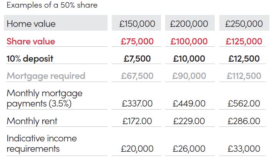Image resolution: width=274 pixels, height=159 pixels.
Task: Select the £125,000 share value
Action: [x=244, y=41]
